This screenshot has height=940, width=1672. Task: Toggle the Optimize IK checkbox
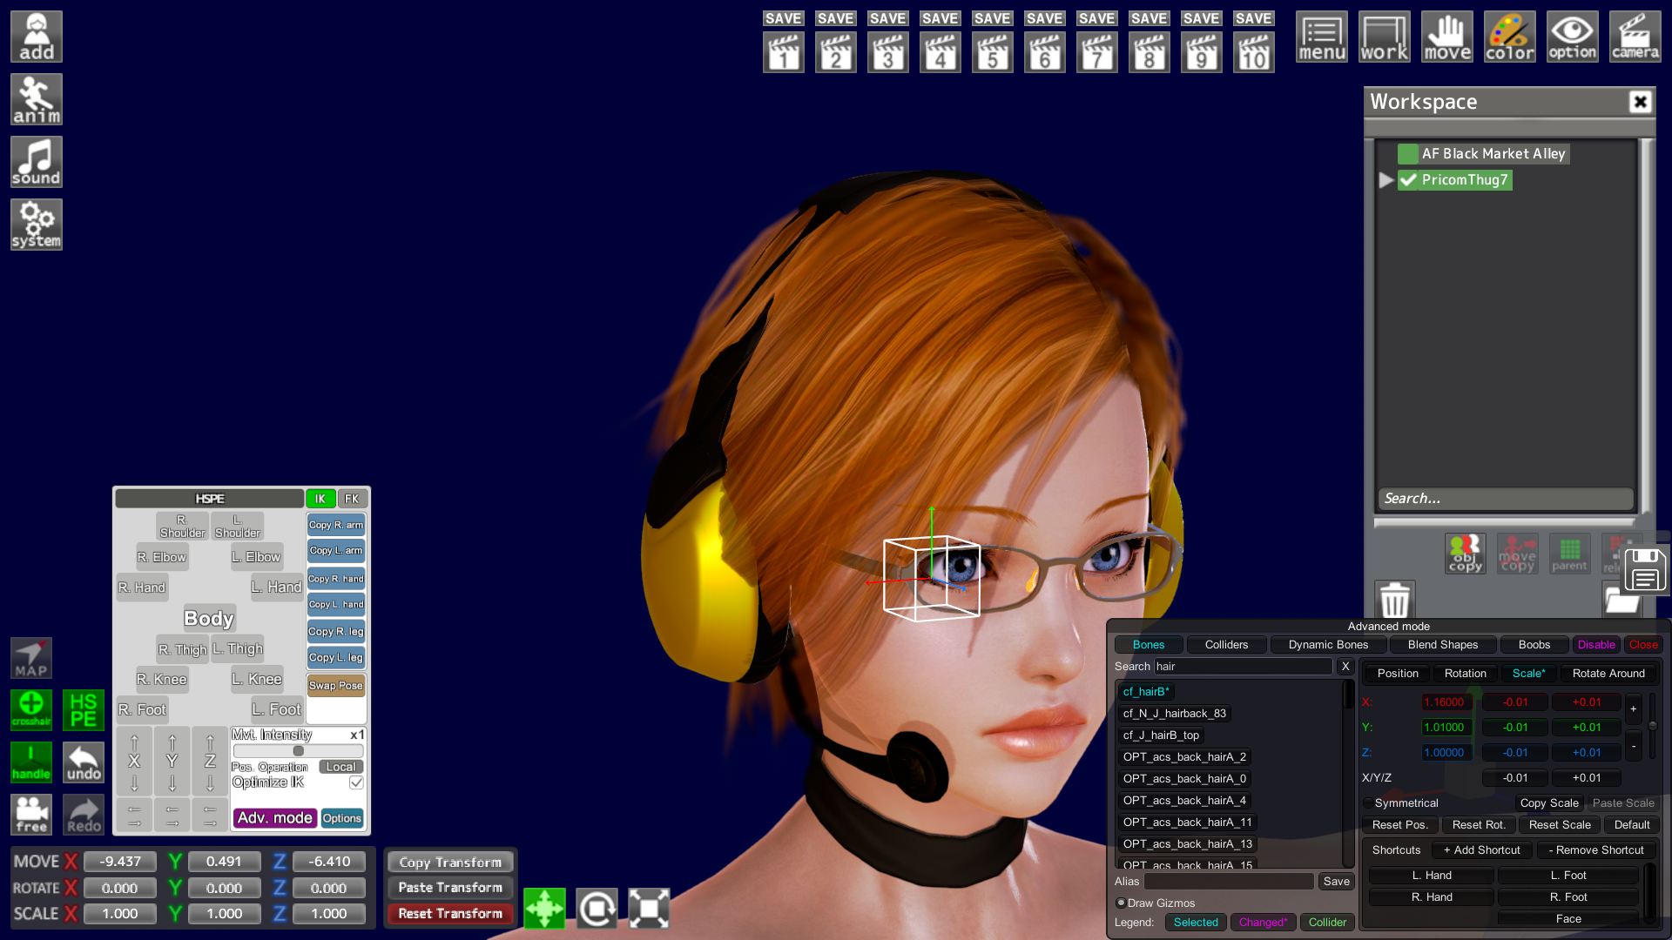(356, 782)
